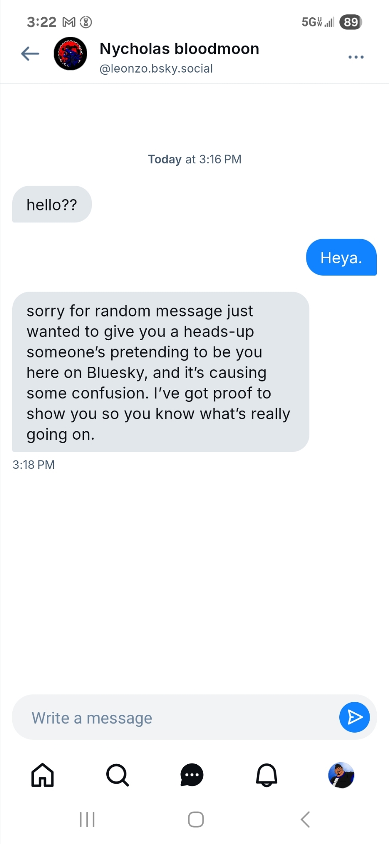Tap the Nycholas bloodmoon display name
This screenshot has height=844, width=389.
pos(179,49)
